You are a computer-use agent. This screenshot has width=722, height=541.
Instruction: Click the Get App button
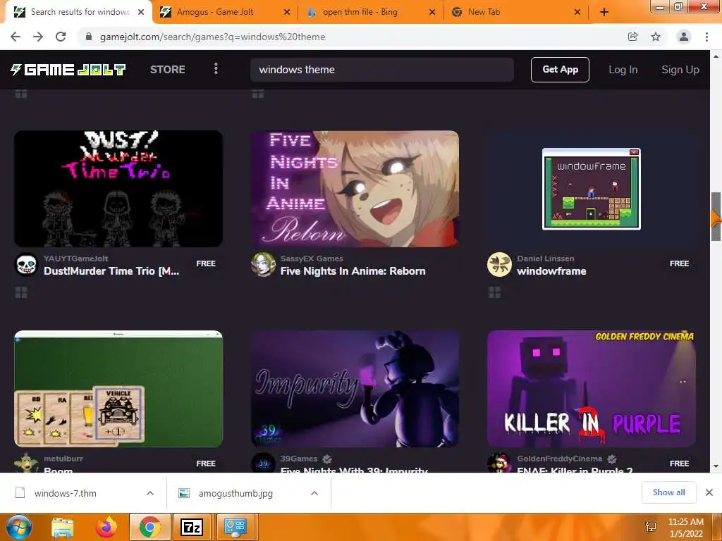[x=560, y=70]
